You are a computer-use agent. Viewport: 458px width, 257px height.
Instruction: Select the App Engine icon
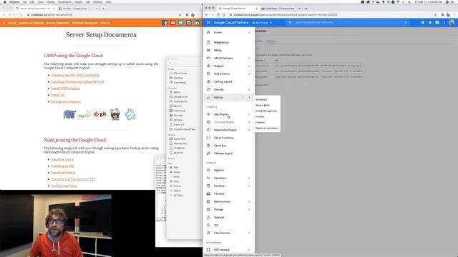[x=208, y=114]
